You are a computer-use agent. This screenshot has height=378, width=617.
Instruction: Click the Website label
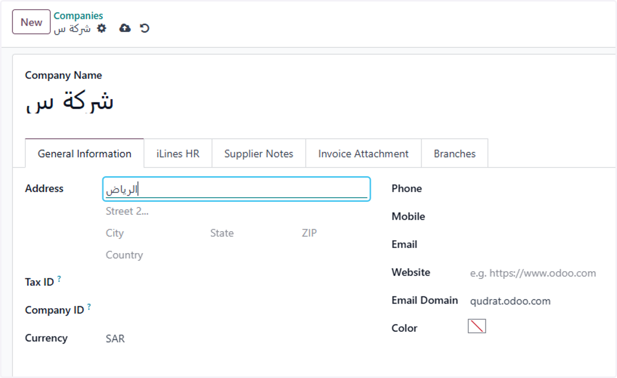[411, 272]
